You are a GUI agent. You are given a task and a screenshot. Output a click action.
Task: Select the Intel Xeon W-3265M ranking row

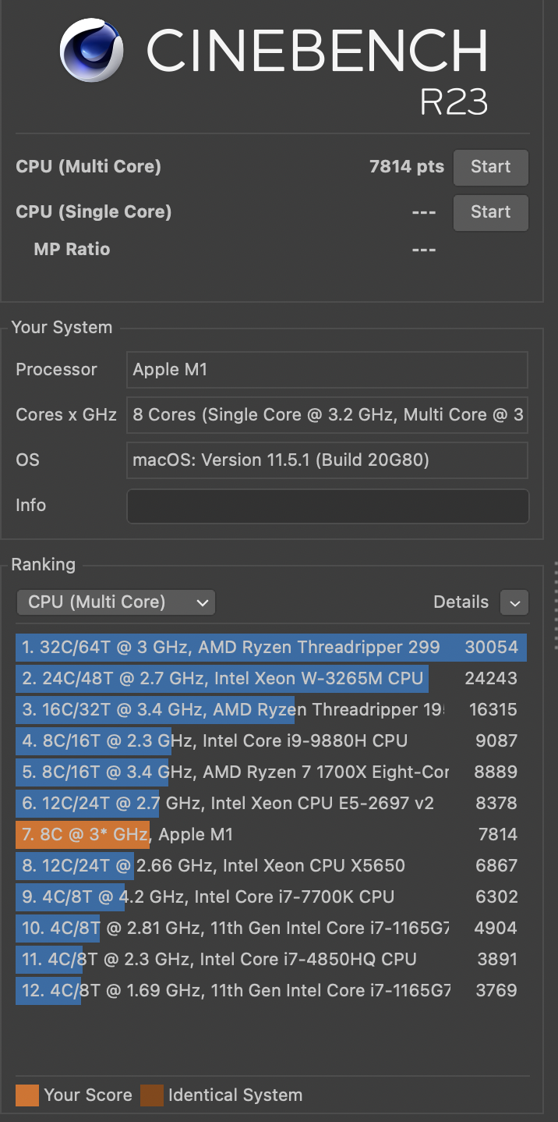click(271, 678)
